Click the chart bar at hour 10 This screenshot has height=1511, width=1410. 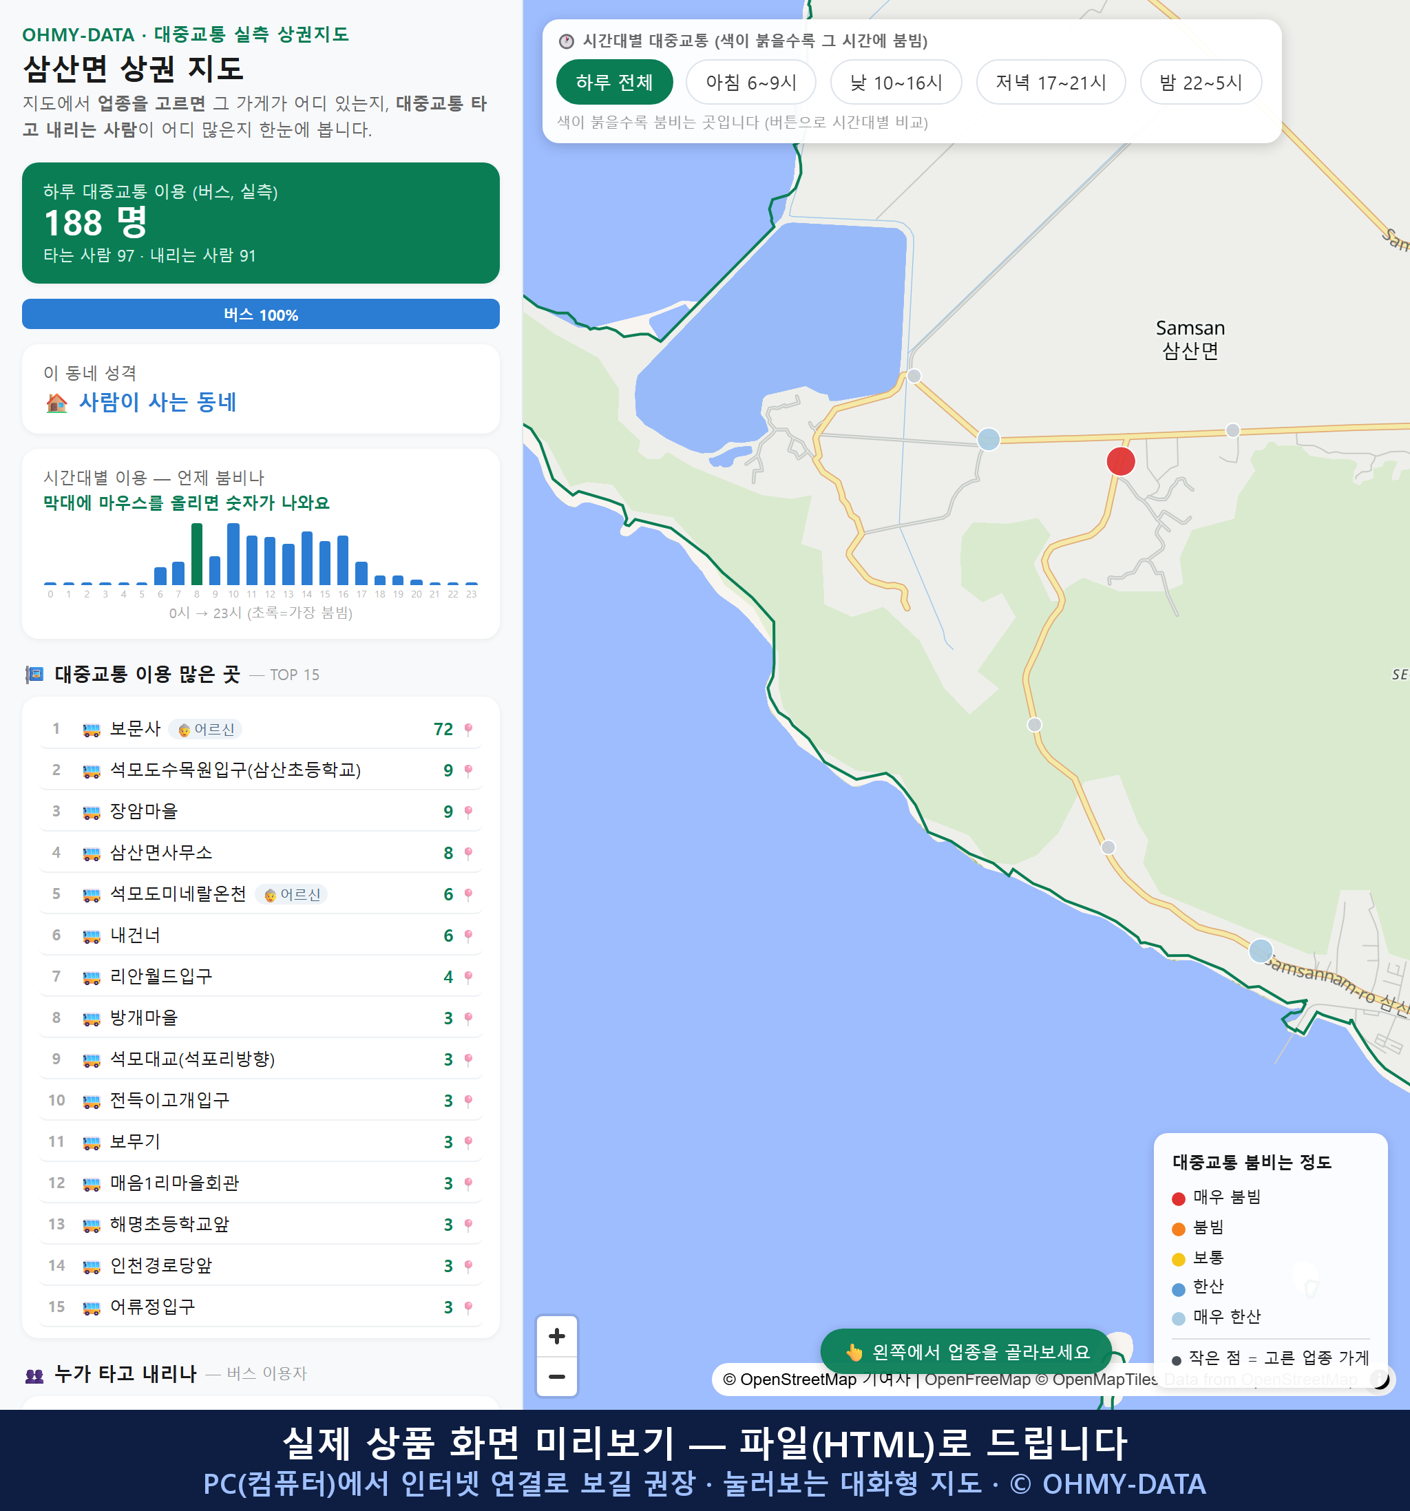click(233, 553)
